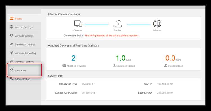Click the Wireless Settings wifi icon
This screenshot has height=111, width=211.
coord(12,36)
